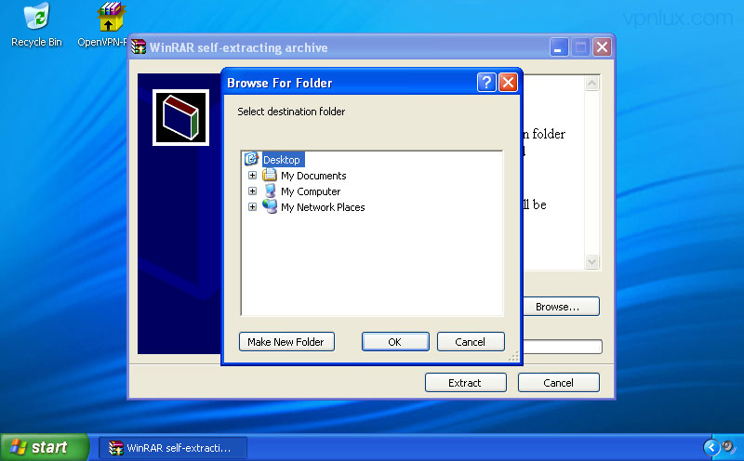Select My Network Places in tree
744x461 pixels.
click(x=323, y=207)
